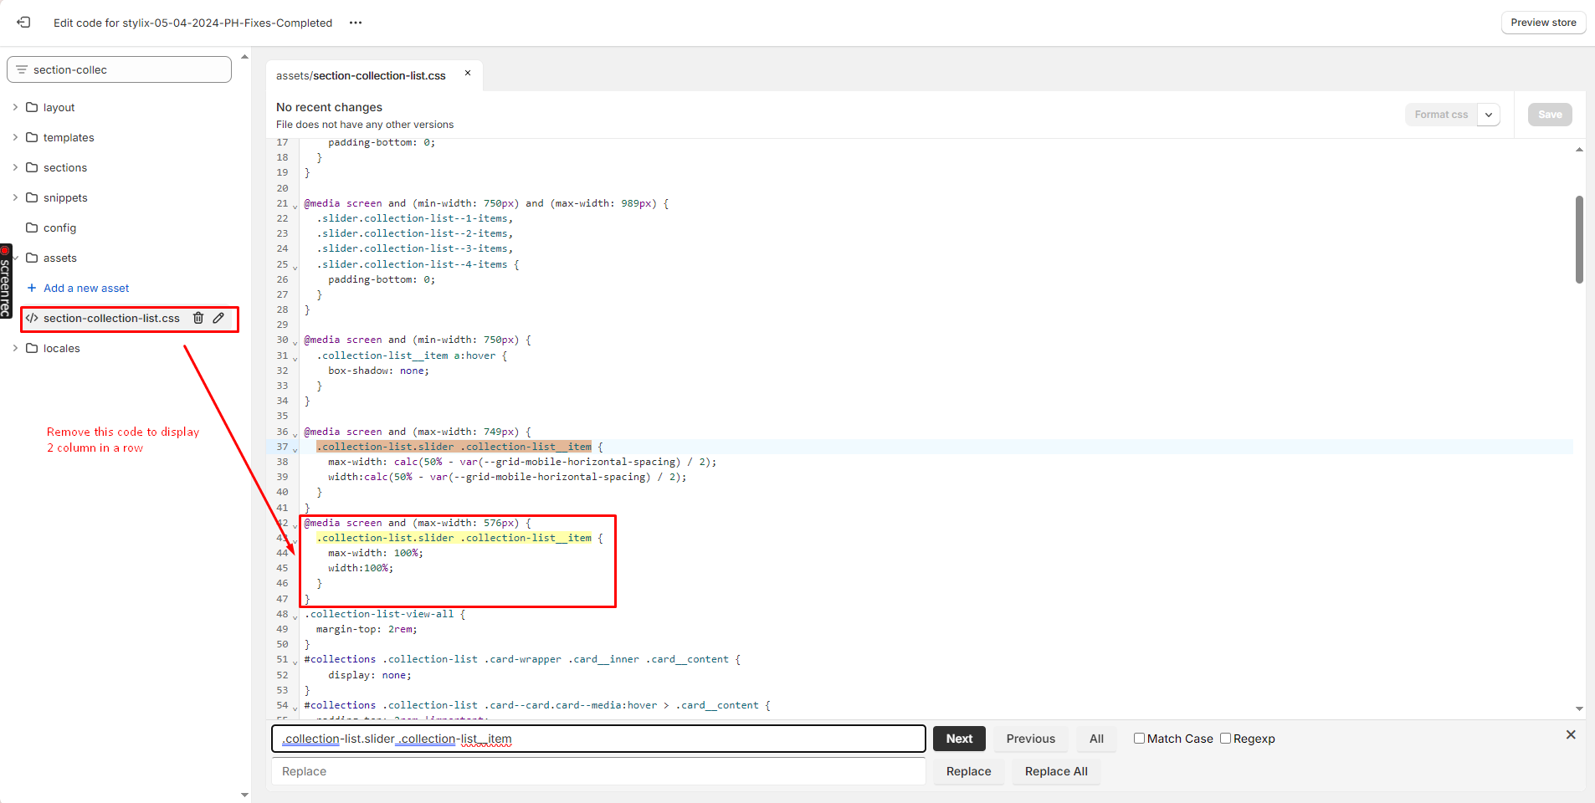The width and height of the screenshot is (1595, 803).
Task: Click the Previous search button
Action: pos(1030,739)
